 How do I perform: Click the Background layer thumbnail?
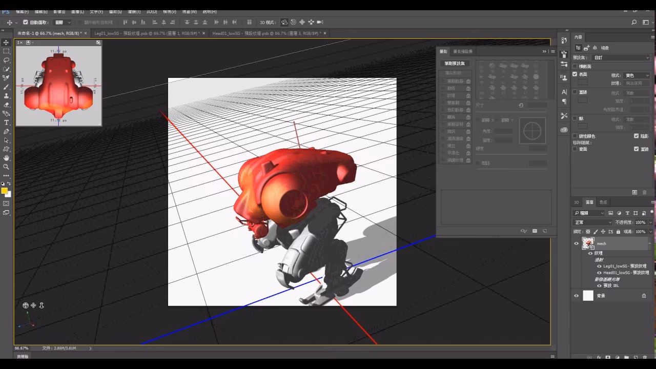tap(588, 296)
